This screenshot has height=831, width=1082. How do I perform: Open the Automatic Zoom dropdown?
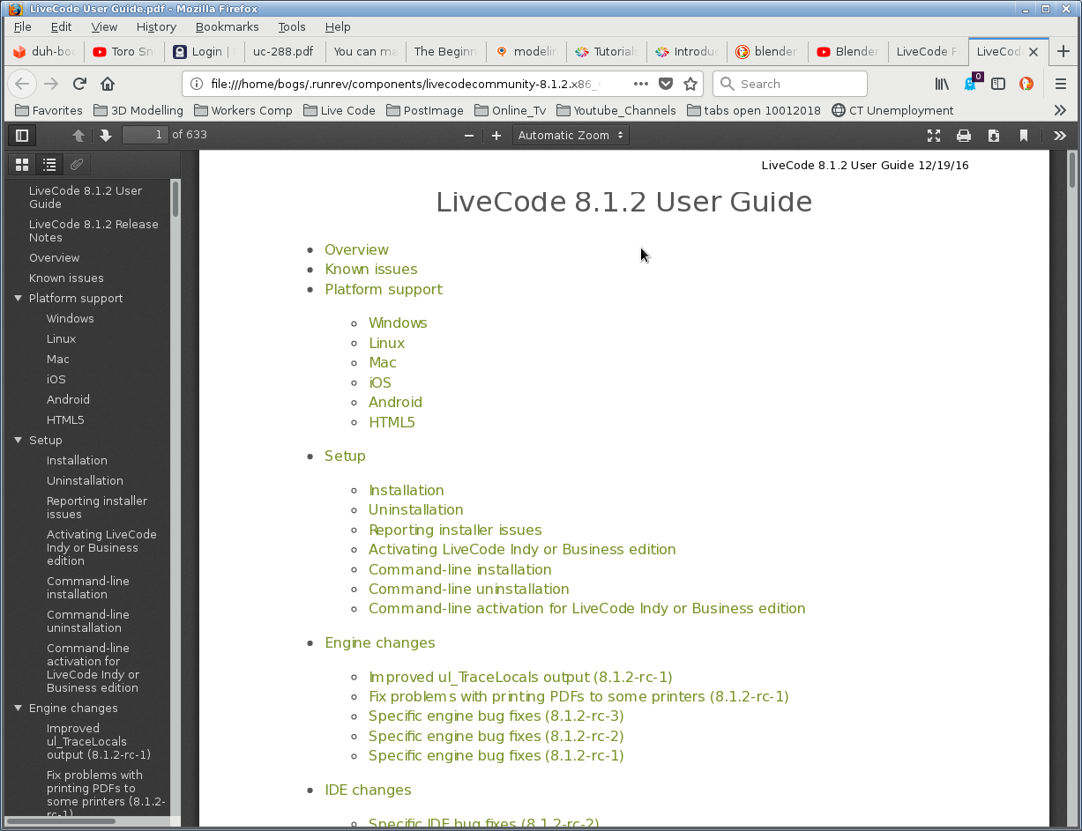[x=571, y=136]
